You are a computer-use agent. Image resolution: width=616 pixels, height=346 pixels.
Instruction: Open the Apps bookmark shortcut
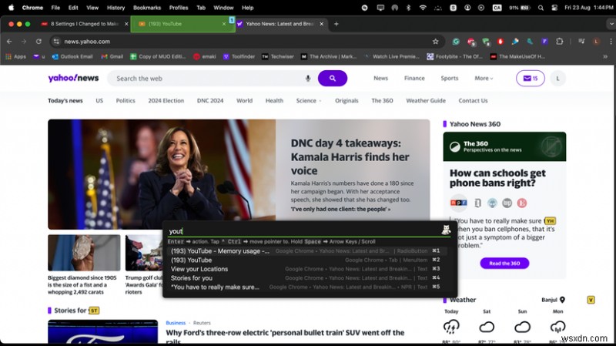[x=15, y=56]
